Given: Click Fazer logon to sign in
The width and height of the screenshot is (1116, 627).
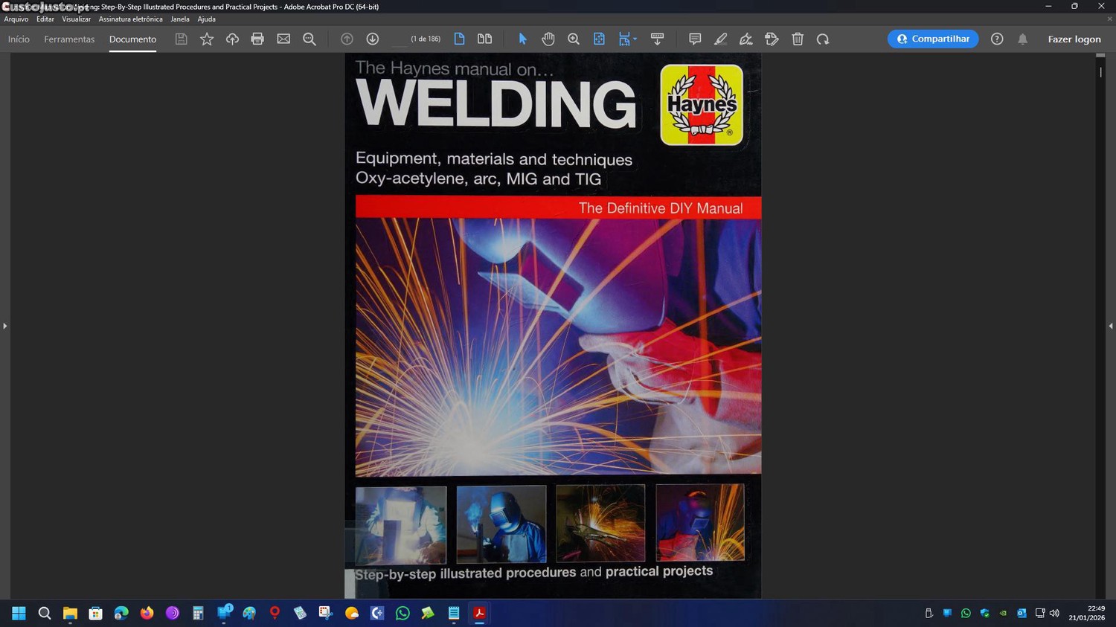Looking at the screenshot, I should coord(1074,39).
